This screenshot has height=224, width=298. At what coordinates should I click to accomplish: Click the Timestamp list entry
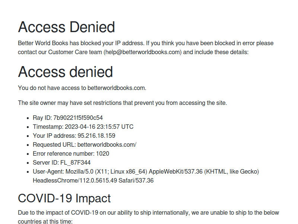(x=83, y=127)
